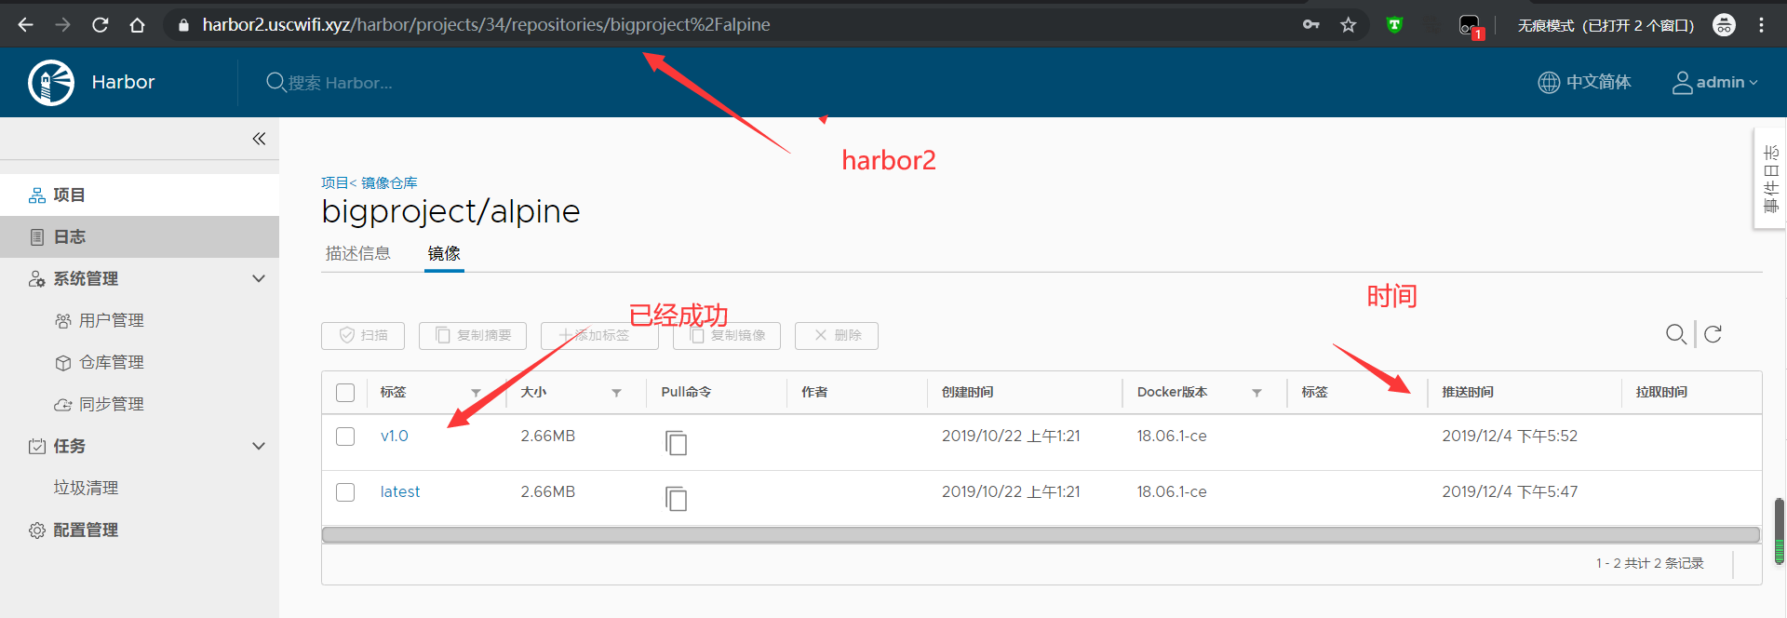This screenshot has height=618, width=1787.
Task: Switch to 镜像 tab
Action: (x=444, y=253)
